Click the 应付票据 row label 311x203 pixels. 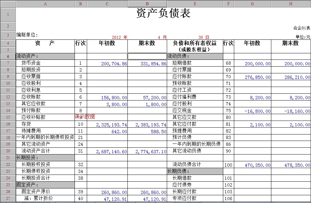(182, 70)
